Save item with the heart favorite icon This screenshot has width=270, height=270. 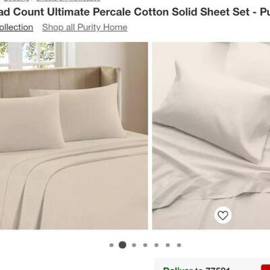pos(223,215)
